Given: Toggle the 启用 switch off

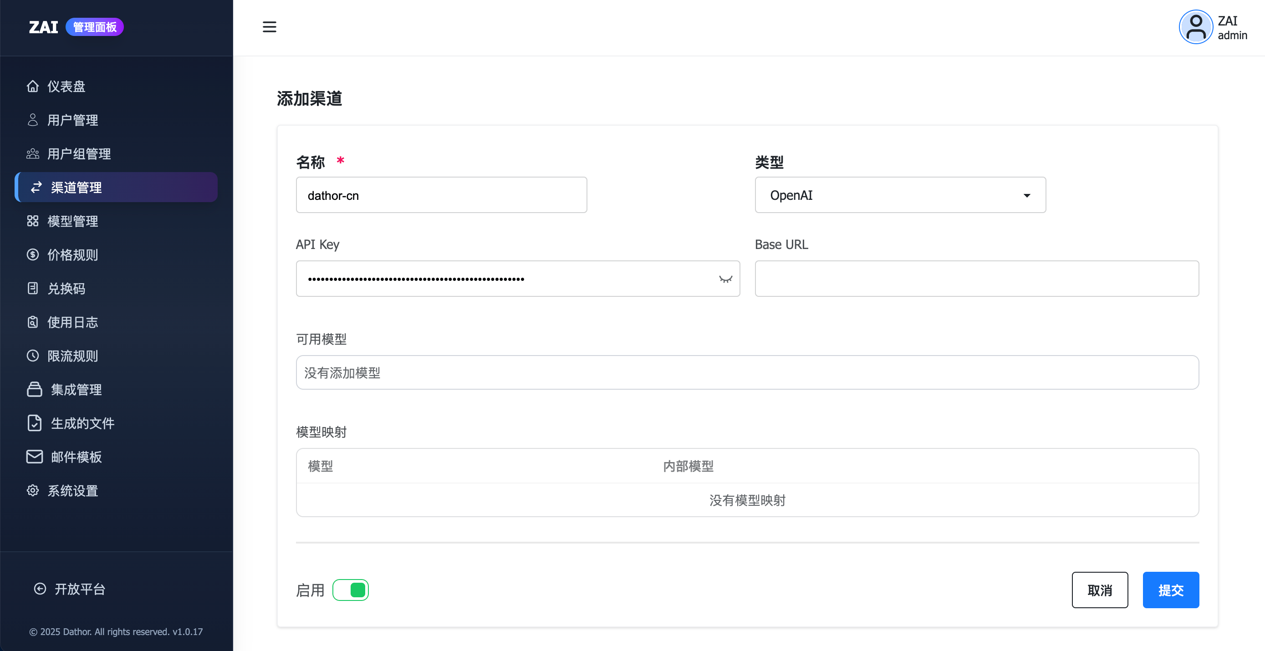Looking at the screenshot, I should (x=350, y=590).
